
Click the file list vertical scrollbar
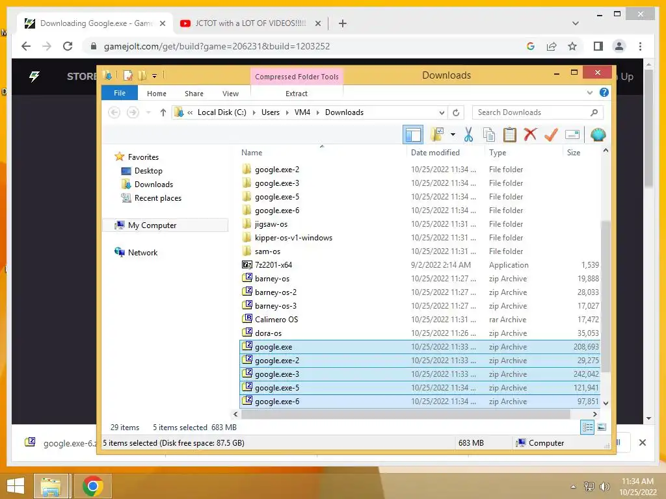point(606,297)
